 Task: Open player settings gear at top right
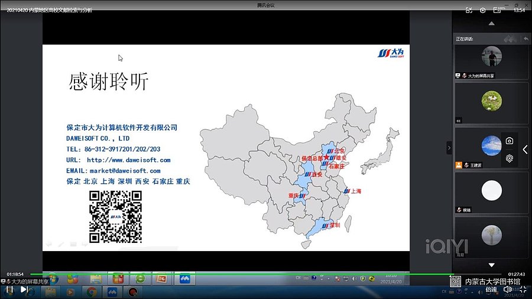(483, 10)
